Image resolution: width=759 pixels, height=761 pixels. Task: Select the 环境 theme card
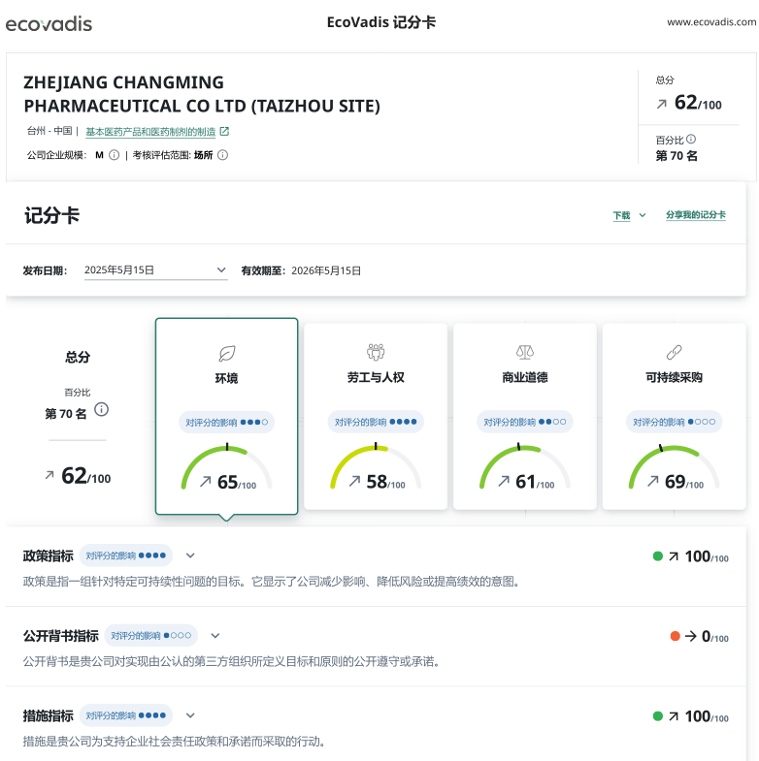coord(226,417)
